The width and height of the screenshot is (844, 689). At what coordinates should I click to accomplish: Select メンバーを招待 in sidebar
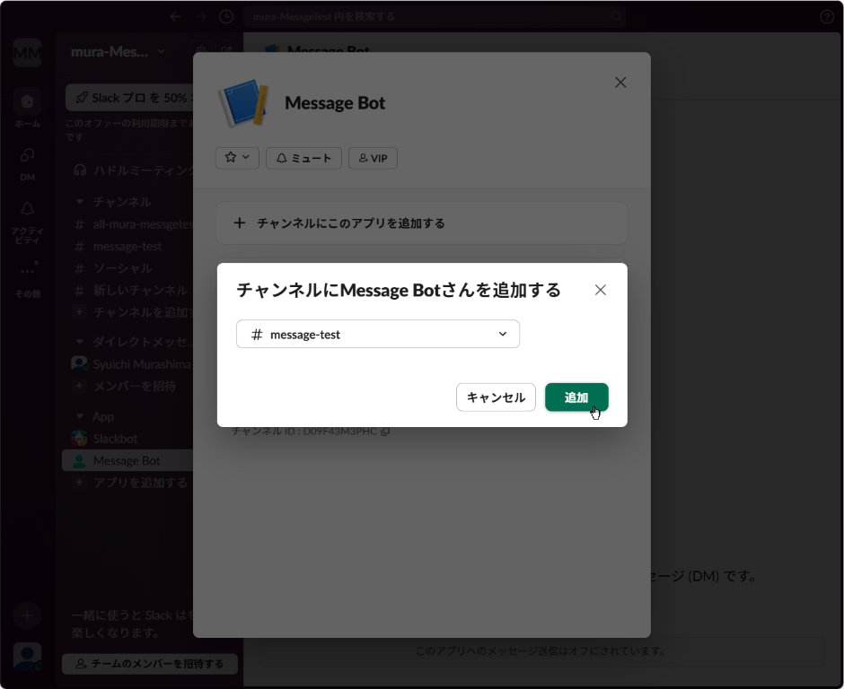click(127, 386)
